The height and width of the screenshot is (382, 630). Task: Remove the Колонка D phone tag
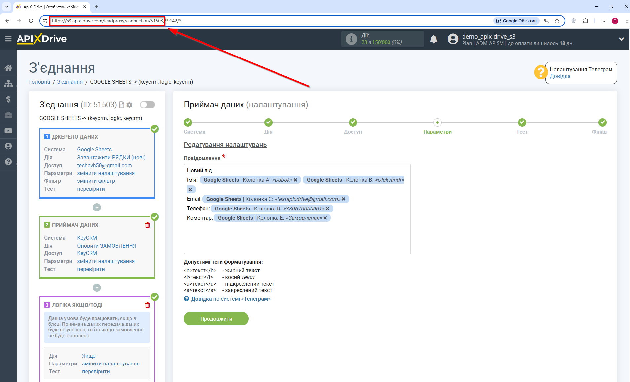click(327, 209)
